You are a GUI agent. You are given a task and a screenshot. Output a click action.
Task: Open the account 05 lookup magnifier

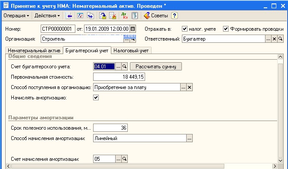click(124, 159)
